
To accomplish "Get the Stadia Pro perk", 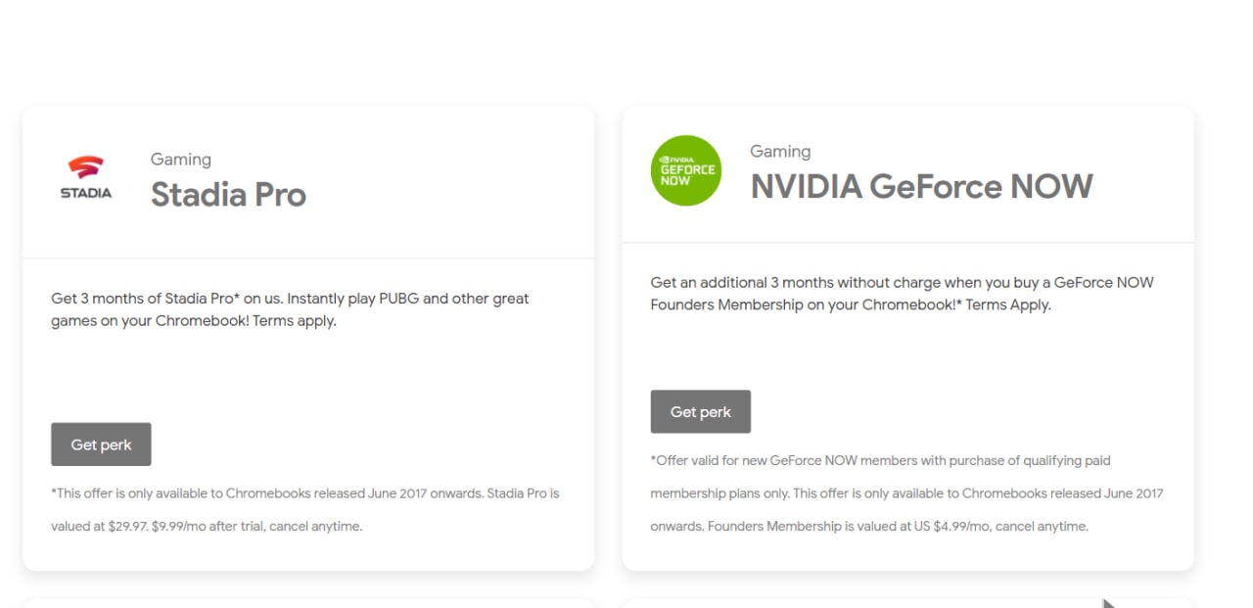I will click(101, 444).
